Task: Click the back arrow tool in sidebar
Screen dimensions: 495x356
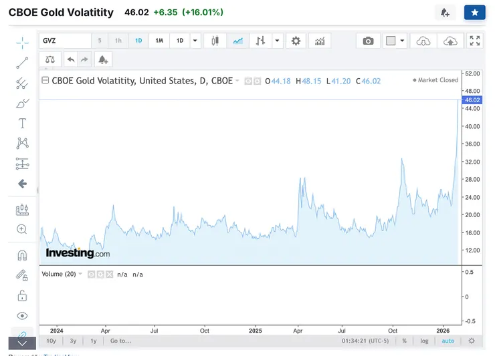Action: 23,184
